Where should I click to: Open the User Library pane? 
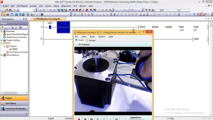coord(14,103)
